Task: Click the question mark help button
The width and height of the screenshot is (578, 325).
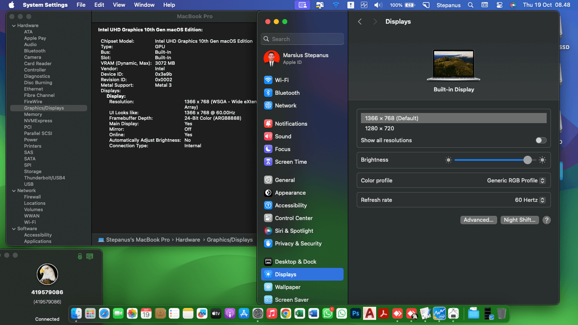Action: point(547,220)
